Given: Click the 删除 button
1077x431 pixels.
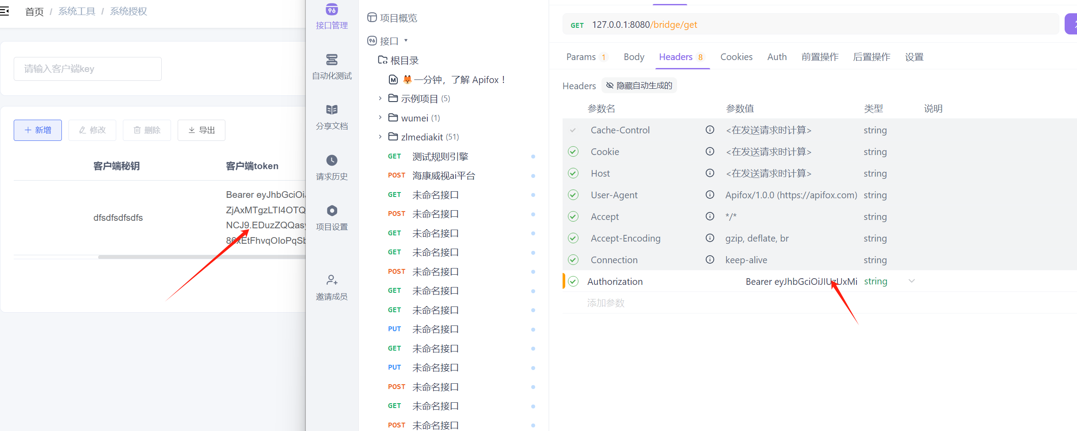Looking at the screenshot, I should 147,130.
